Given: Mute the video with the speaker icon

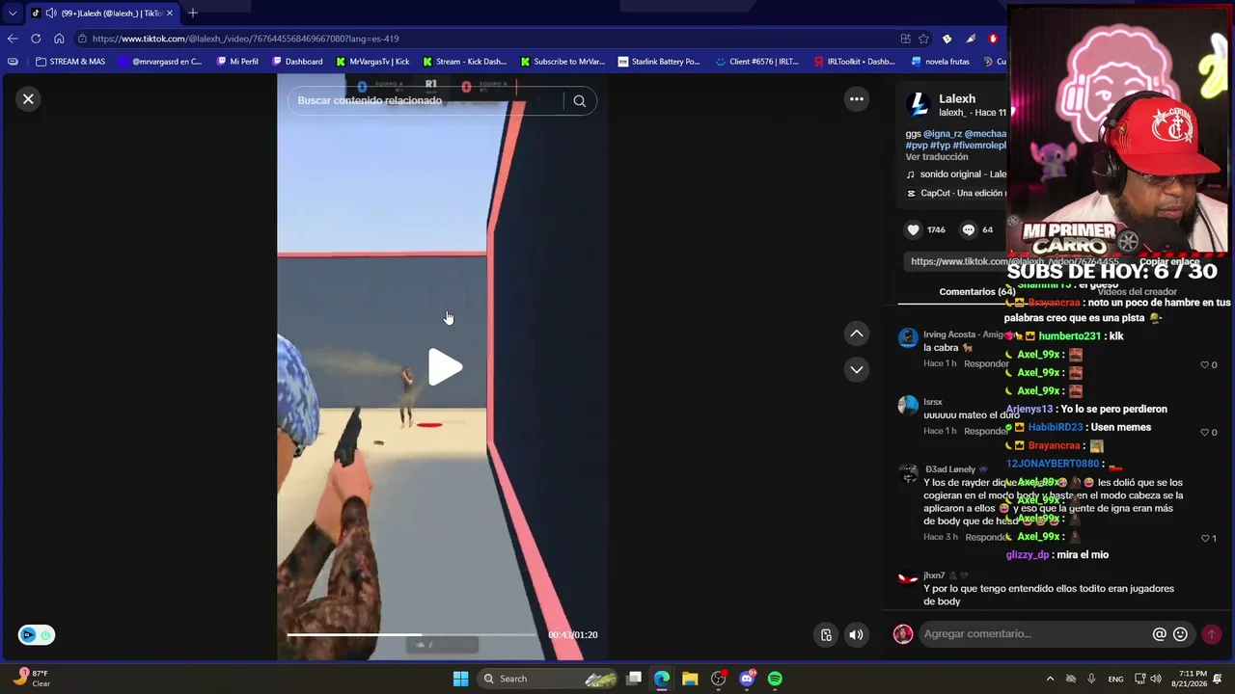Looking at the screenshot, I should tap(856, 634).
